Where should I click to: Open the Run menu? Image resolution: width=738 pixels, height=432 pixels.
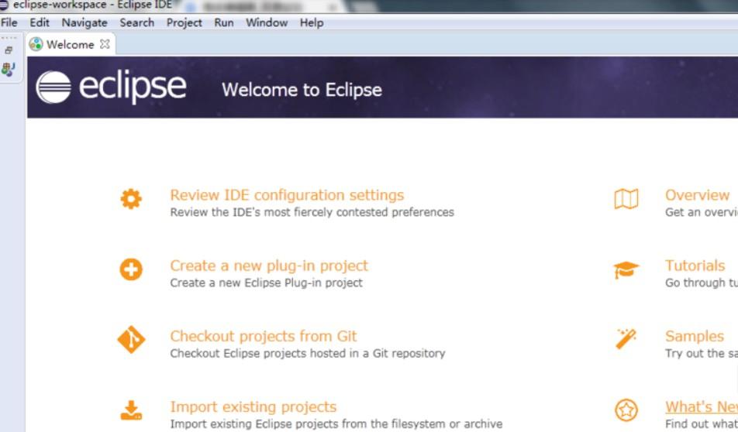224,22
